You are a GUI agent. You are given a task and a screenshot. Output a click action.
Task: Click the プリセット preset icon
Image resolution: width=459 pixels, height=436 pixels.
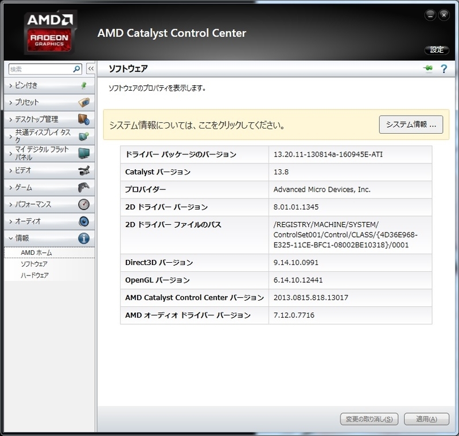point(84,103)
